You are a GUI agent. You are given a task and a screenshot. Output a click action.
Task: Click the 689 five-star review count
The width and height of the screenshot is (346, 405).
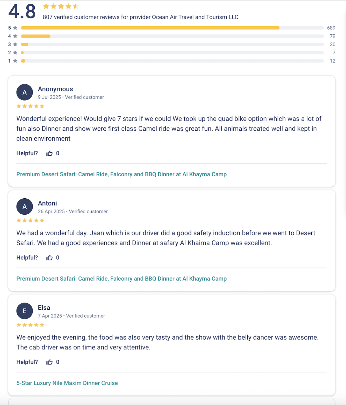point(331,28)
